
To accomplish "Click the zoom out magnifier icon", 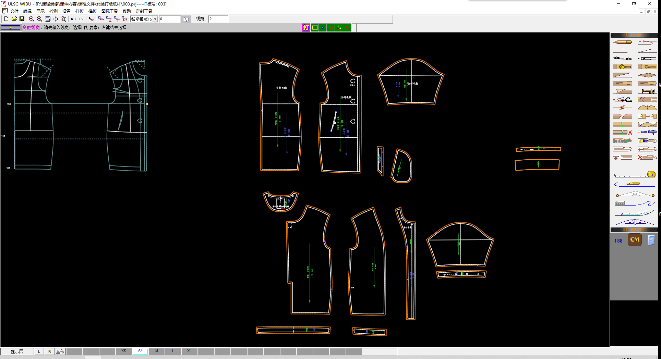I will point(32,19).
